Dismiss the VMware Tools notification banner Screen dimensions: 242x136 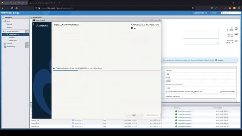(x=234, y=60)
